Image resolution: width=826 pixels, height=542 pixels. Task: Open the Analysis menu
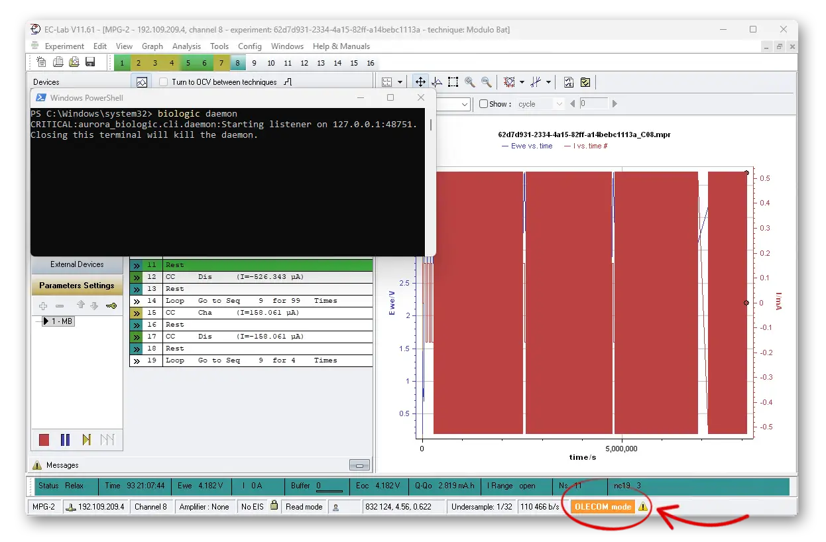click(x=186, y=46)
